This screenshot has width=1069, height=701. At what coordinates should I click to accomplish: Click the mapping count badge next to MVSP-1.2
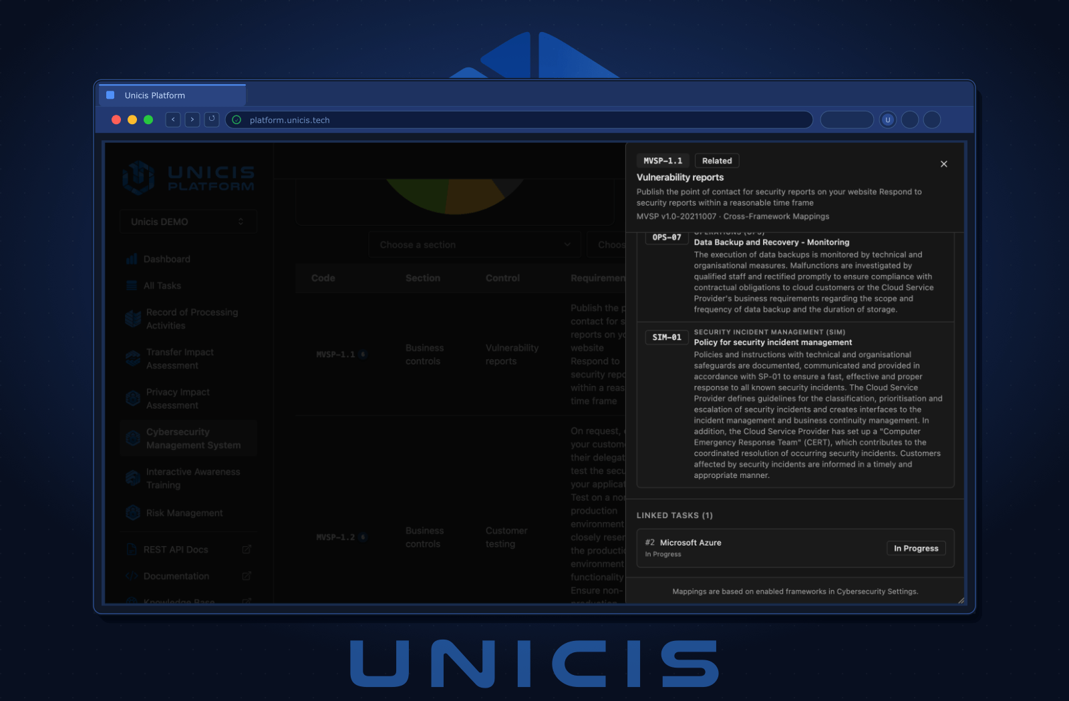tap(363, 537)
